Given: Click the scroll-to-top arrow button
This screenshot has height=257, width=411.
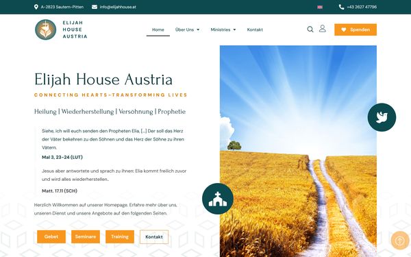Looking at the screenshot, I should point(400,241).
